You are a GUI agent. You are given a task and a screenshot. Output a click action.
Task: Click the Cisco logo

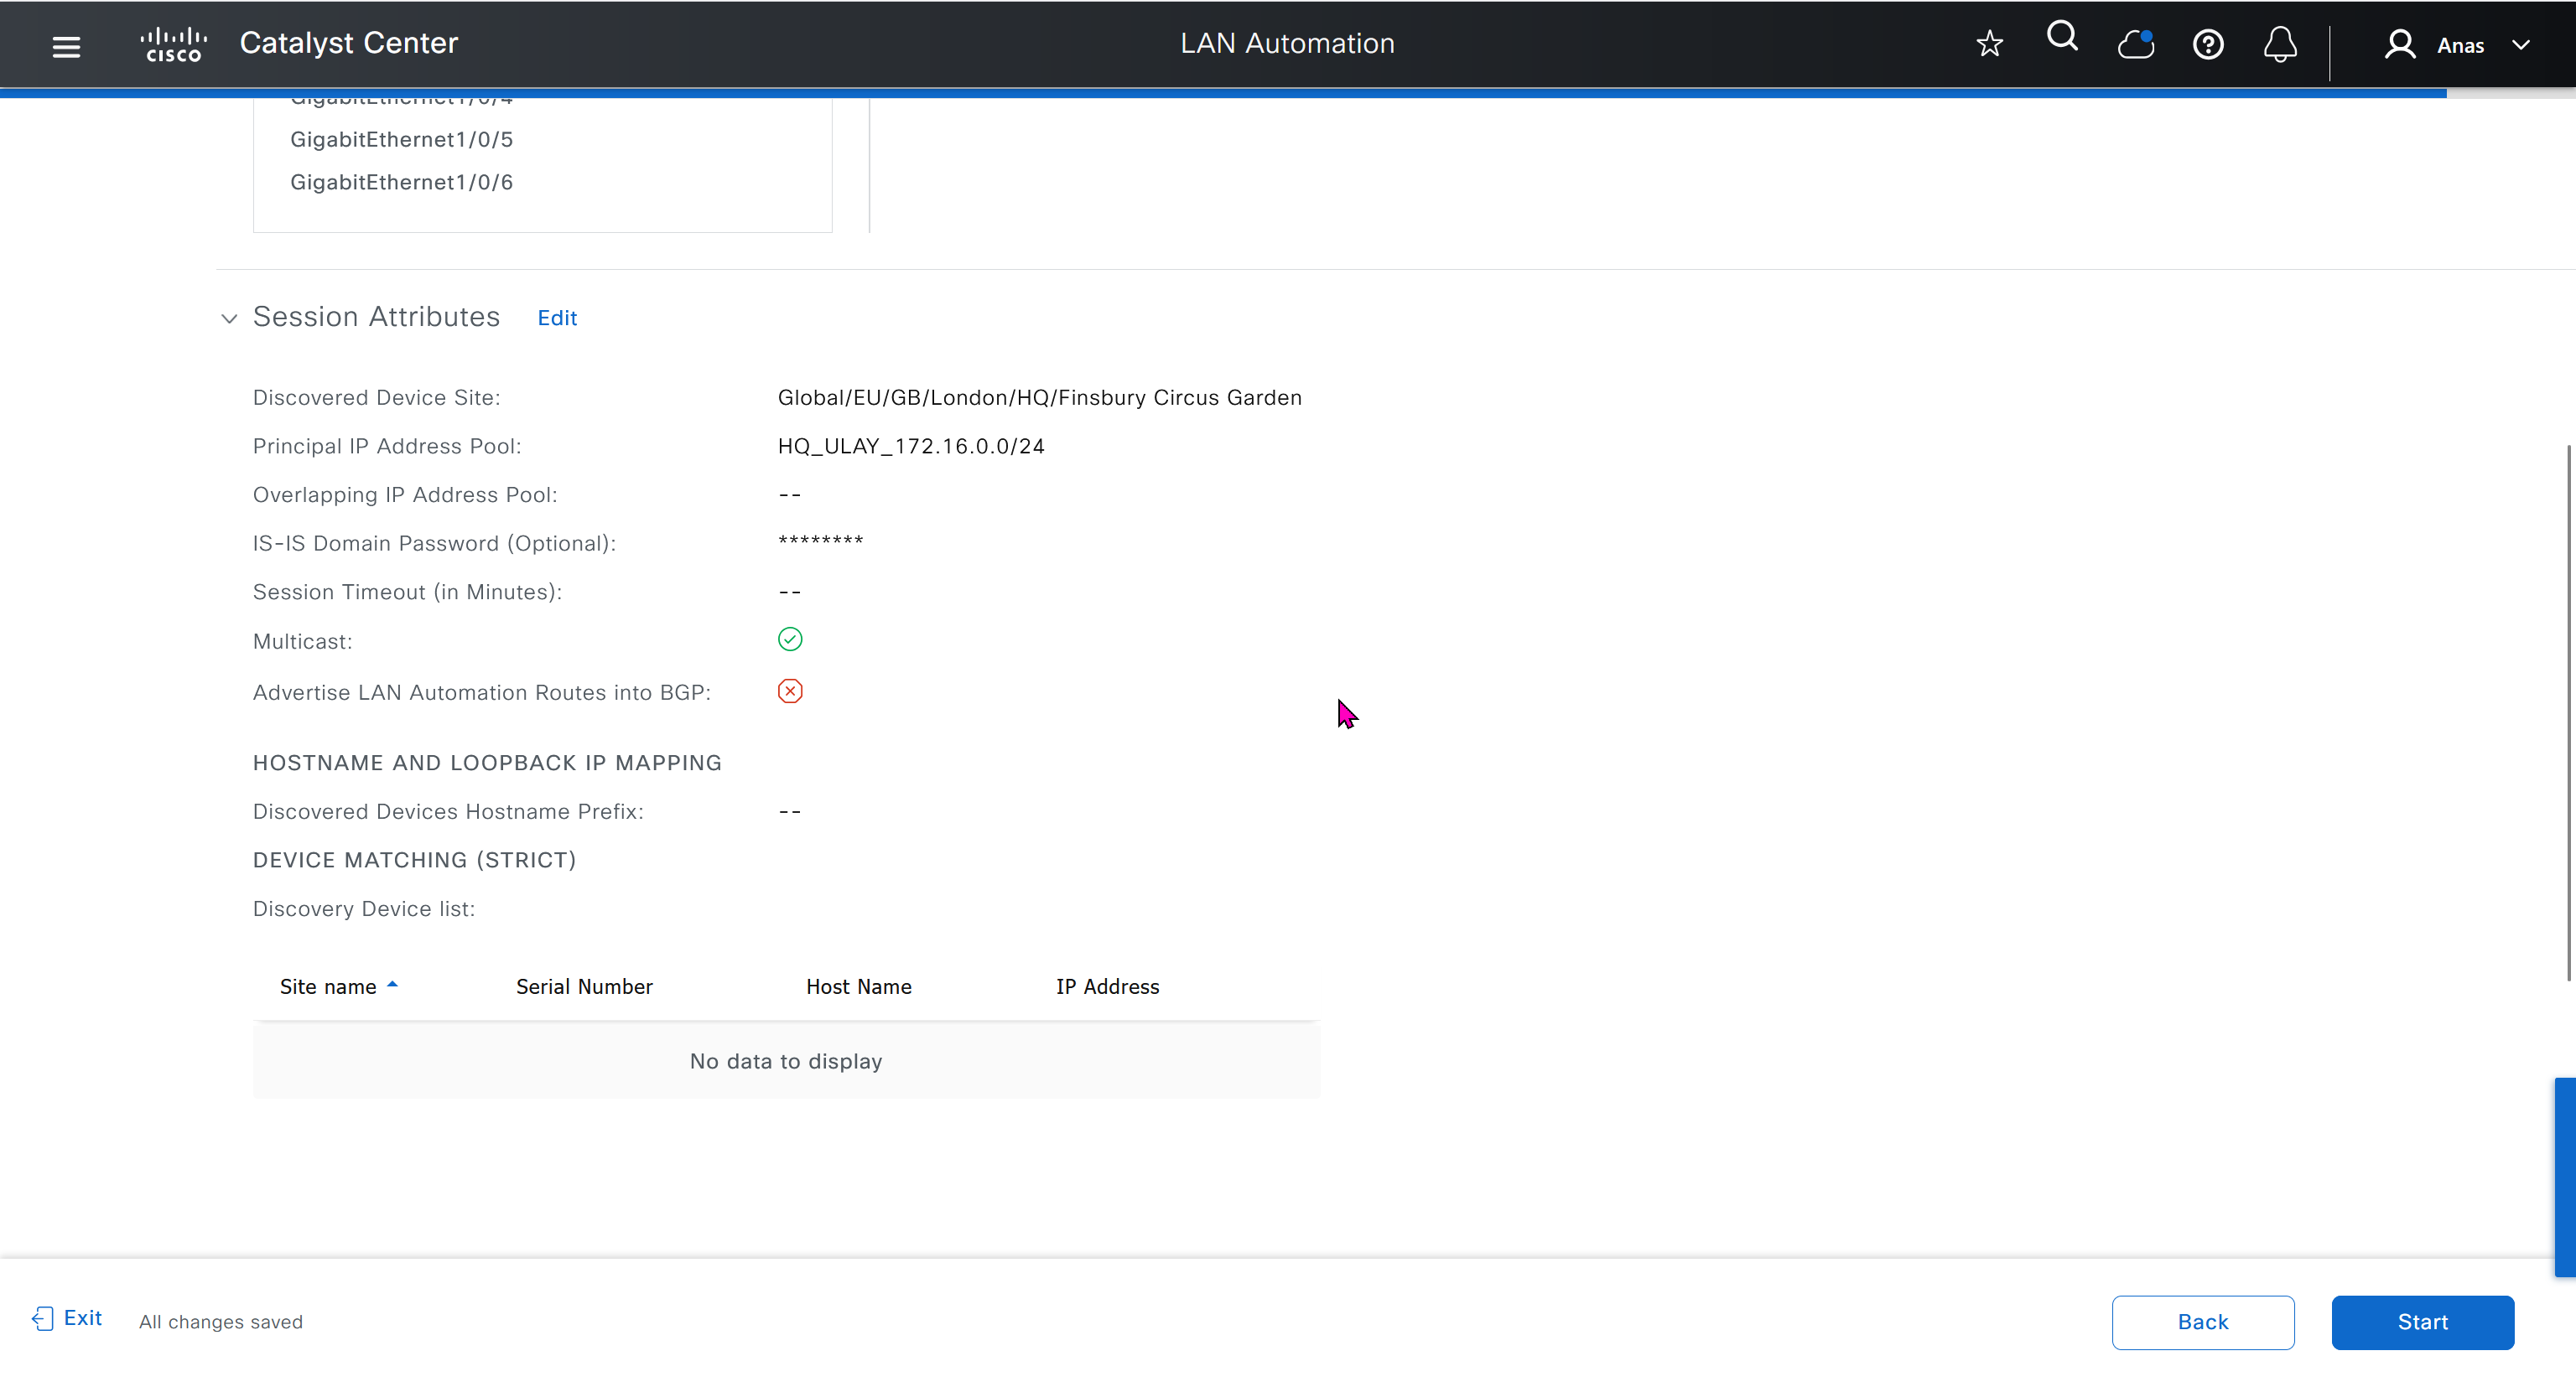pos(173,45)
